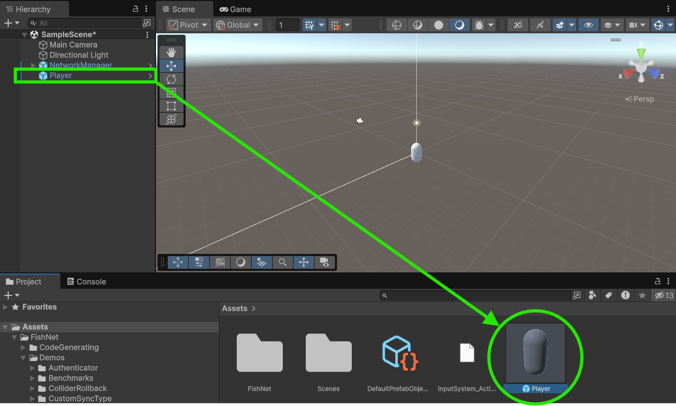This screenshot has height=406, width=676.
Task: Open the Hierarchy panel's three-dot menu
Action: [146, 9]
